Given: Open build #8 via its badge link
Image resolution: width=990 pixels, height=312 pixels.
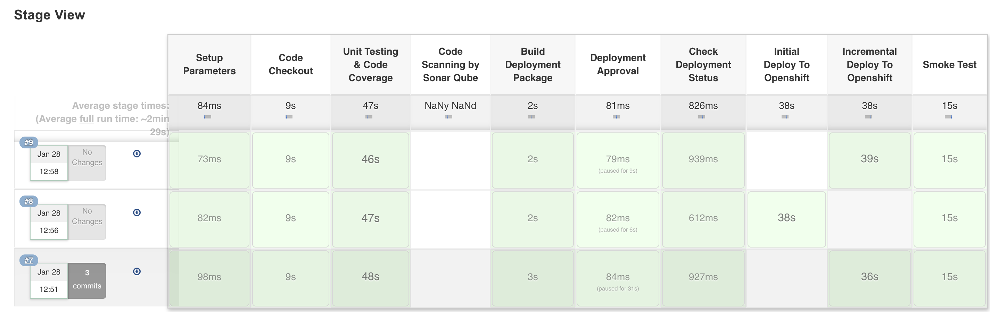Looking at the screenshot, I should [x=28, y=200].
